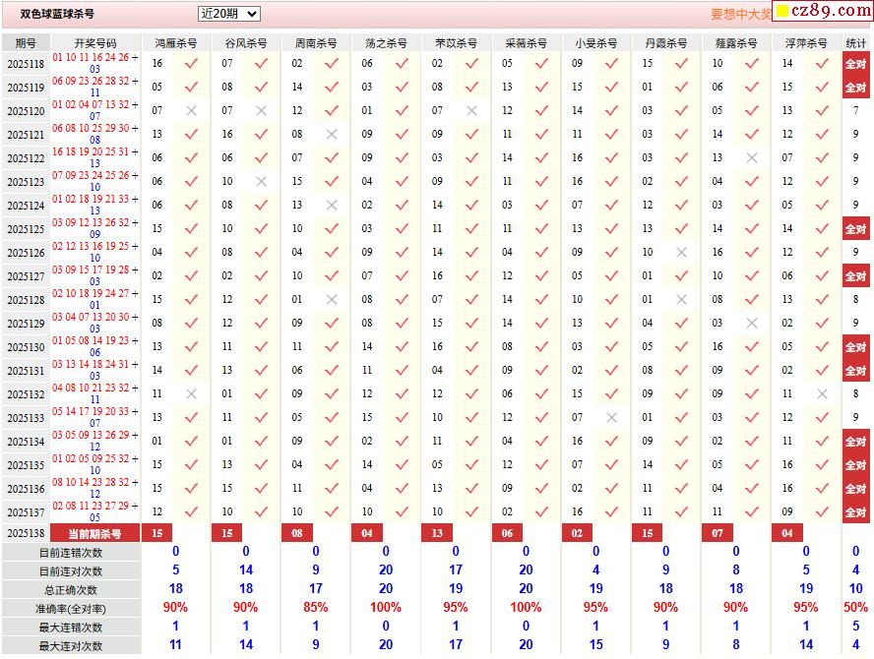Click the X mark for 鸿雁杀号 in row 2025120
The image size is (874, 659).
191,111
